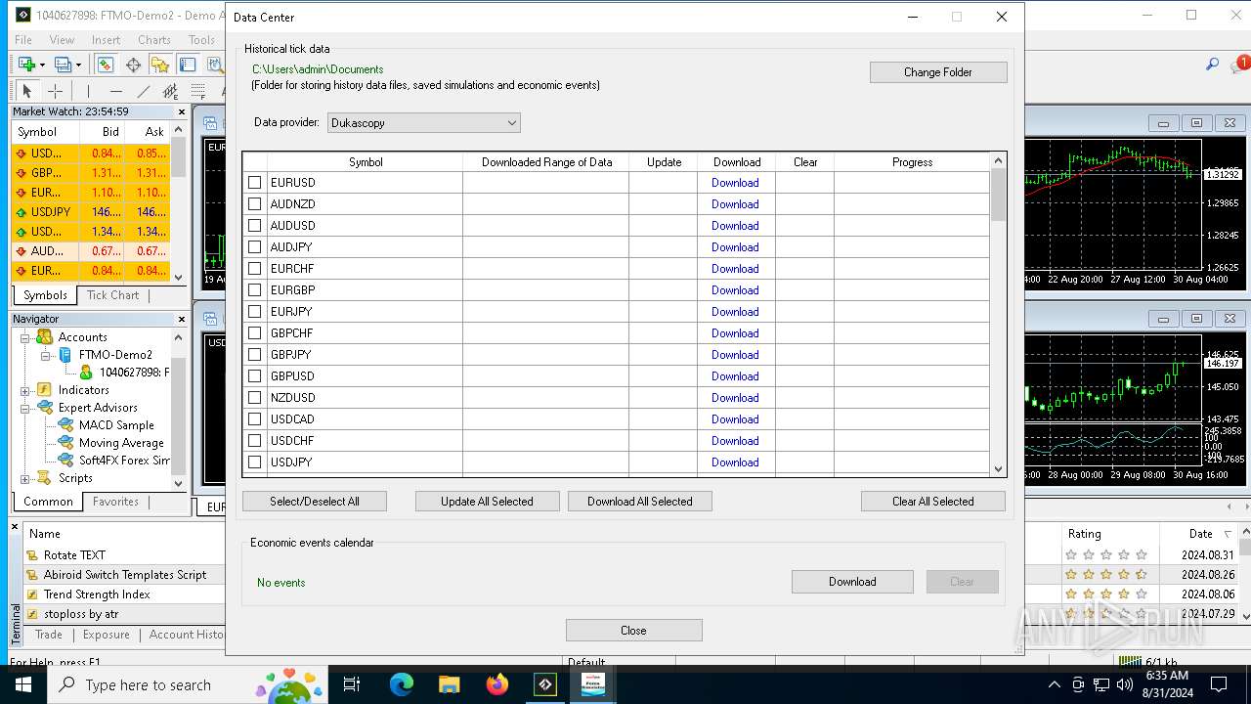Check the EURCHF checkbox

(x=255, y=269)
